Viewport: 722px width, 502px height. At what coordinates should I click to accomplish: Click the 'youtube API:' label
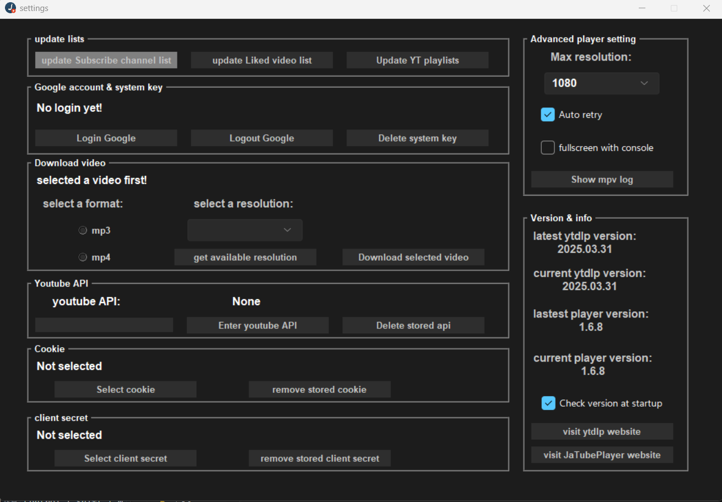pyautogui.click(x=86, y=301)
